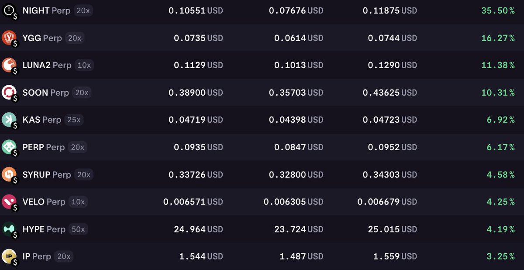Click the 50x leverage badge on HYPE
Screen dimensions: 524x270
pos(79,229)
